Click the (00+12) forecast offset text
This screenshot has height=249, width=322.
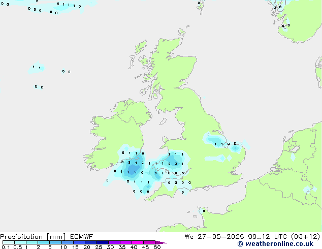(x=305, y=237)
